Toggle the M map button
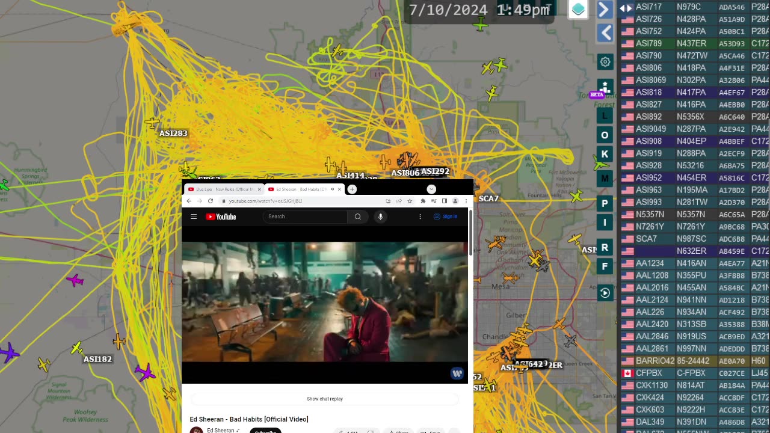This screenshot has width=770, height=433. pos(605,178)
